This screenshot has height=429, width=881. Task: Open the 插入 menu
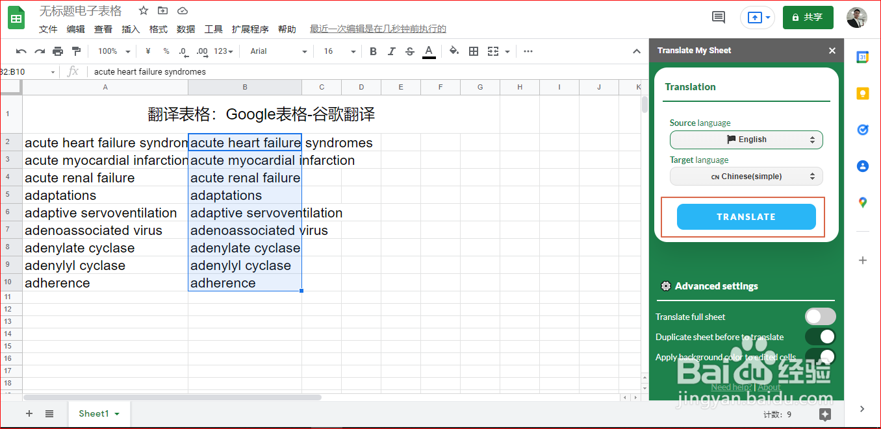[x=131, y=29]
